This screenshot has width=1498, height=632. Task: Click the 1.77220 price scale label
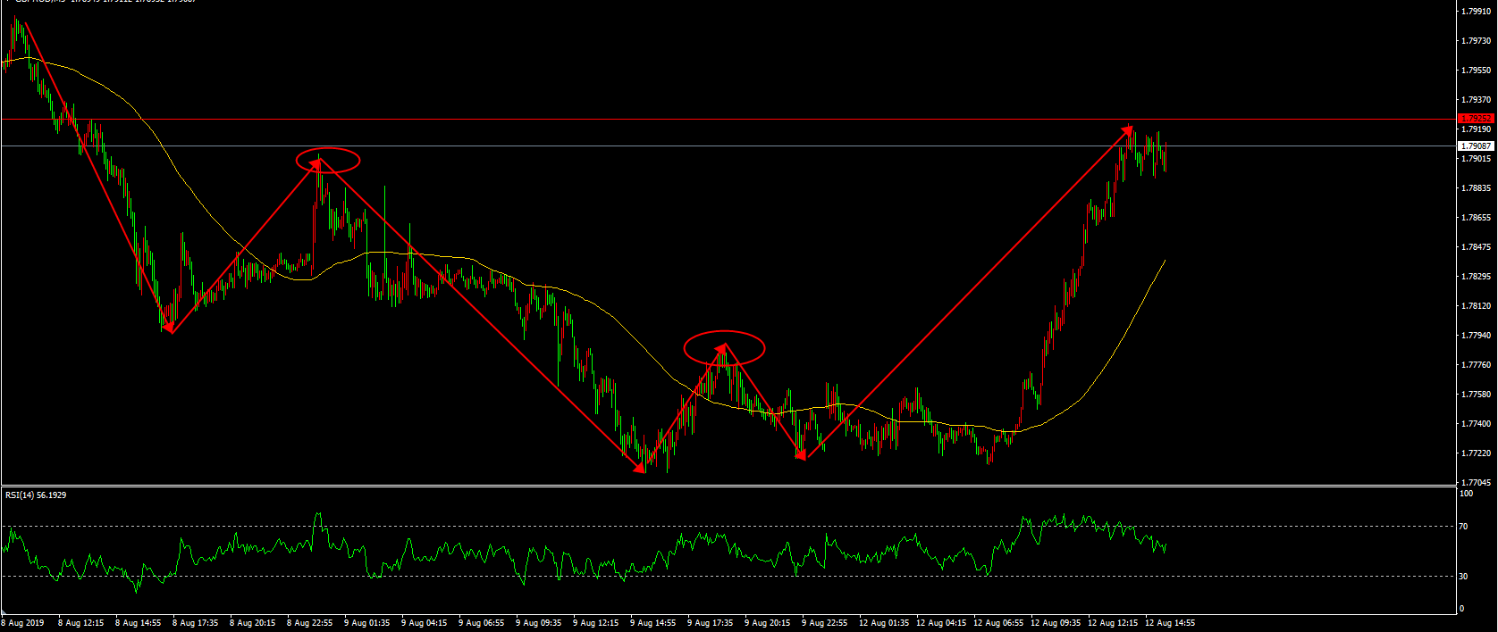click(x=1475, y=453)
